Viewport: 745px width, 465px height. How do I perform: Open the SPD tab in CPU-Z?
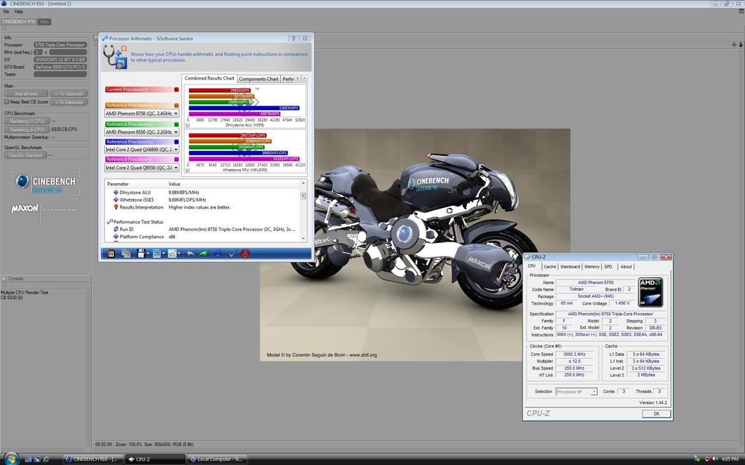[608, 267]
